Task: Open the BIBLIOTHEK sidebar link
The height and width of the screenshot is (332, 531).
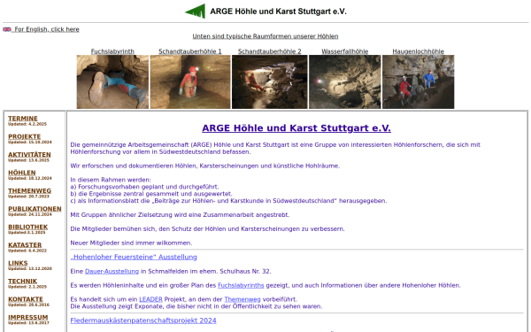Action: pyautogui.click(x=27, y=227)
